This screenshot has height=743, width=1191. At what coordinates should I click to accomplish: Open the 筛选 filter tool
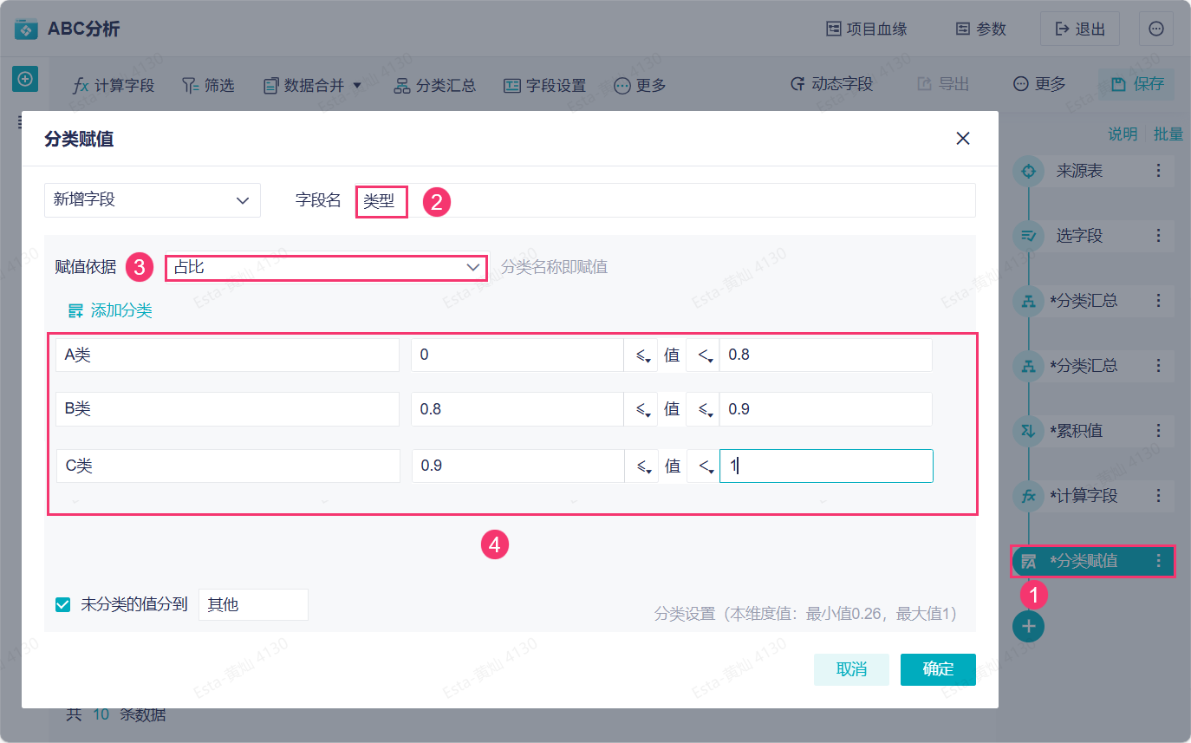208,85
